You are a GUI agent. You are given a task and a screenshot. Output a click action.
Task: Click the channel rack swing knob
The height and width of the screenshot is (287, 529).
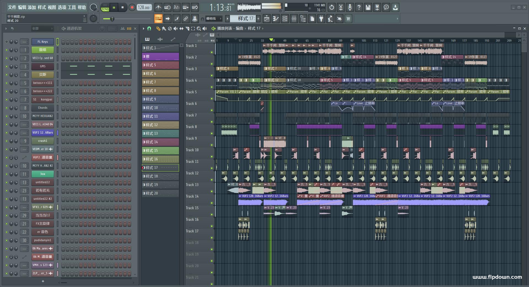tap(102, 28)
